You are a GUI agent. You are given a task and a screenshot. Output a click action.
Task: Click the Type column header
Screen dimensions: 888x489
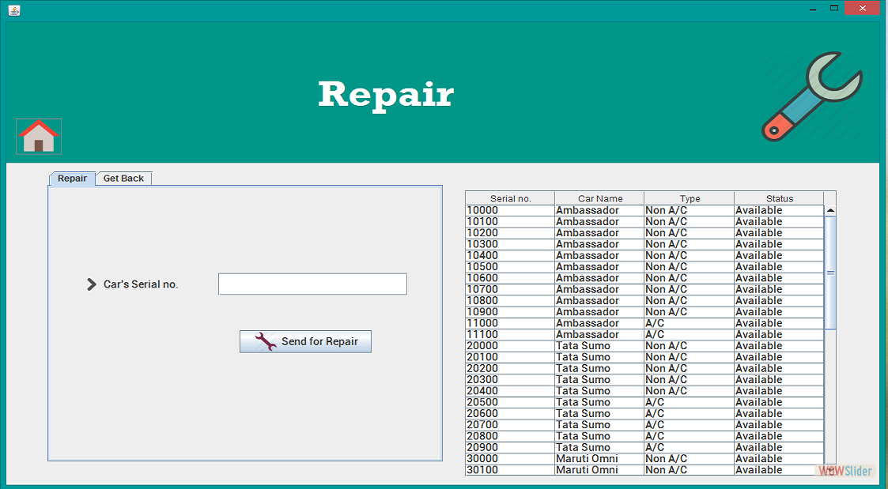click(x=690, y=198)
